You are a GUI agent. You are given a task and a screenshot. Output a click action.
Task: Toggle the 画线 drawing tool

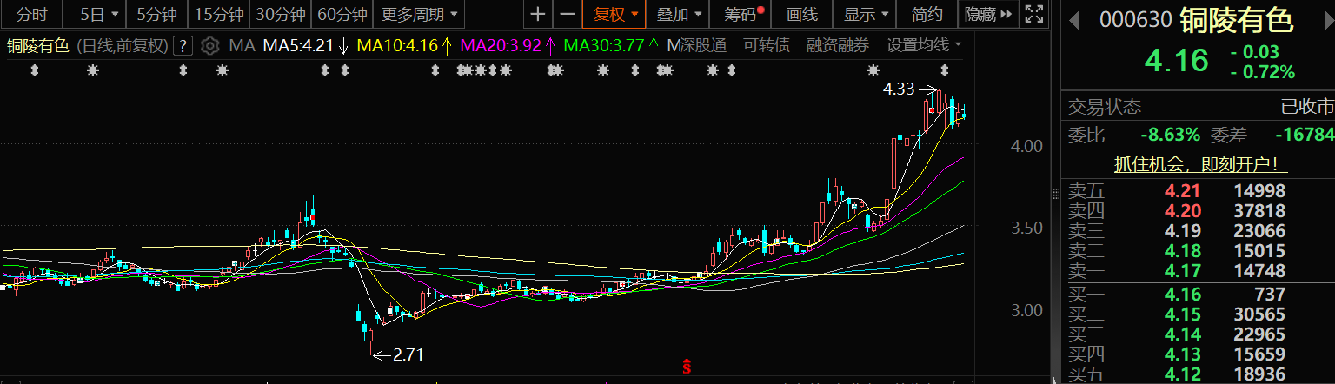tap(801, 14)
